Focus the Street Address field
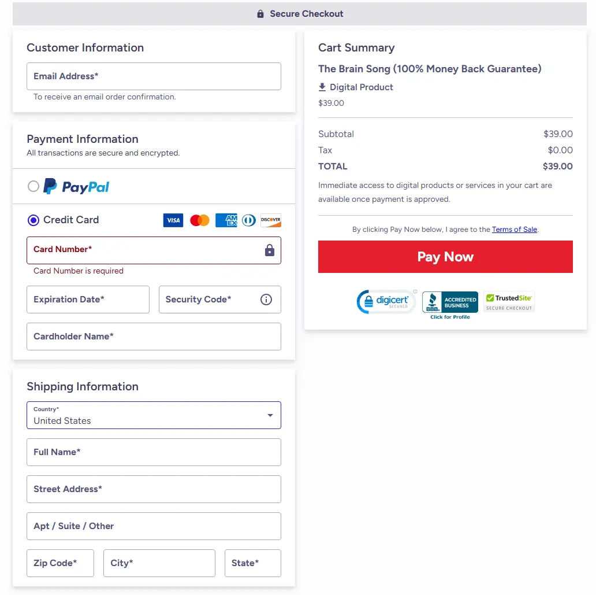The image size is (596, 595). pyautogui.click(x=154, y=489)
